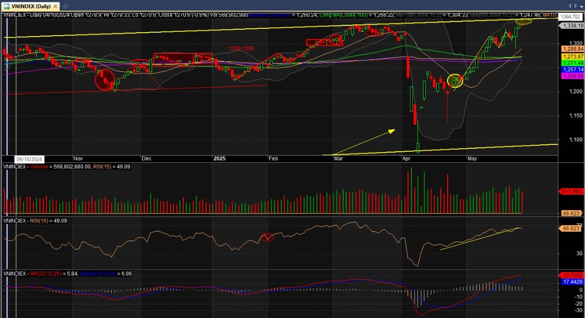The image size is (585, 318).
Task: Click the 09/10/2024 date label
Action: [x=29, y=159]
